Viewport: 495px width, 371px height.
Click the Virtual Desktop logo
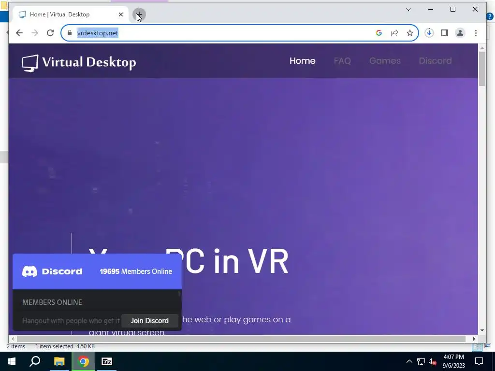click(x=79, y=62)
